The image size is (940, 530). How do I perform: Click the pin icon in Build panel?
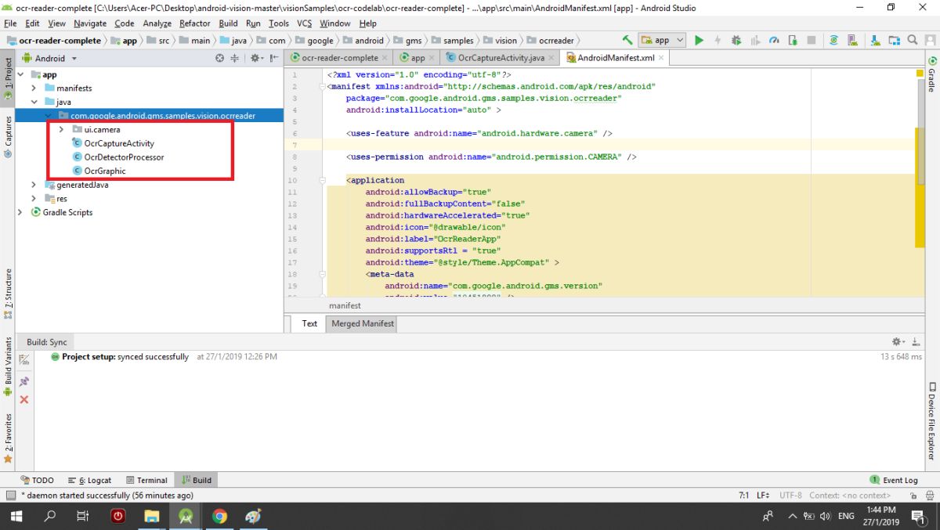[x=23, y=380]
